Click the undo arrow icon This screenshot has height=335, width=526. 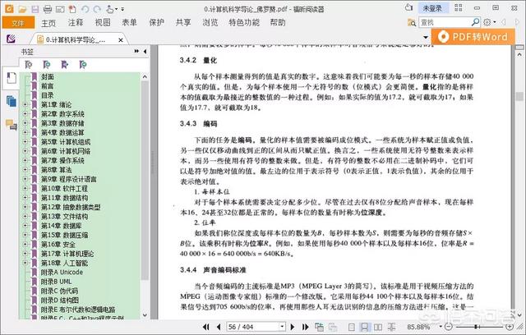85,9
